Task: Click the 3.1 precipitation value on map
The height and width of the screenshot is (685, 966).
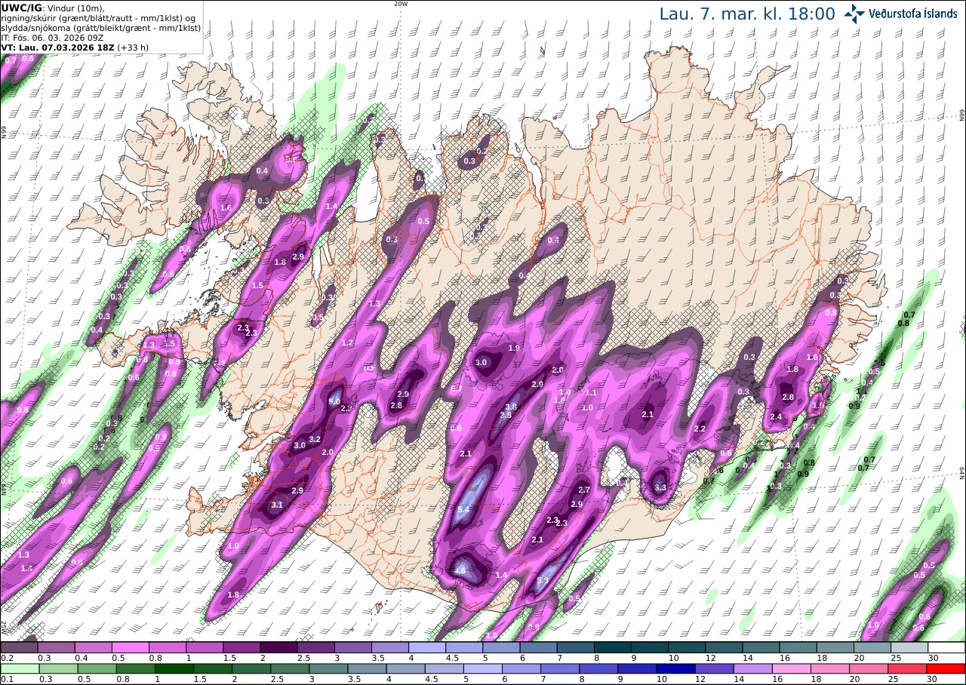Action: [277, 505]
